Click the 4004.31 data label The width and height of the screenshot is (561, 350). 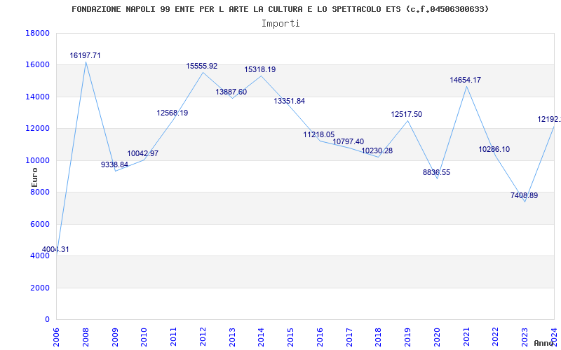click(55, 250)
